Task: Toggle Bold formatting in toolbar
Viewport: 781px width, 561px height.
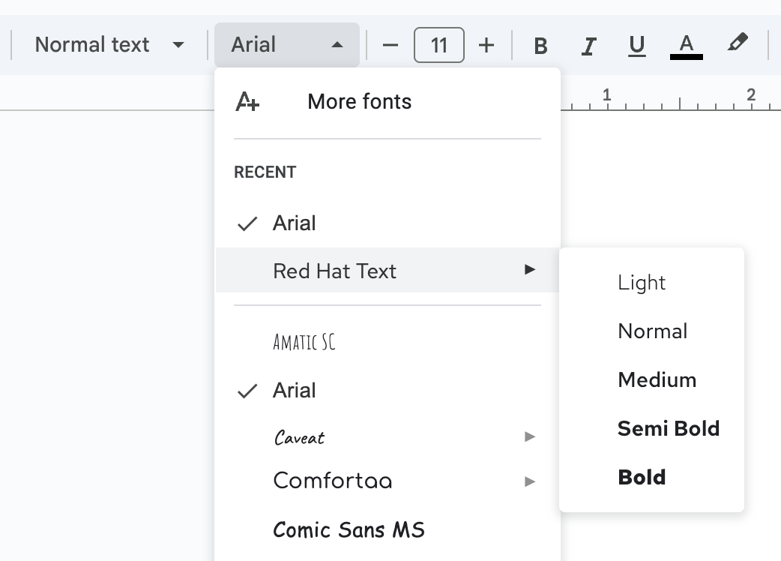Action: (540, 46)
